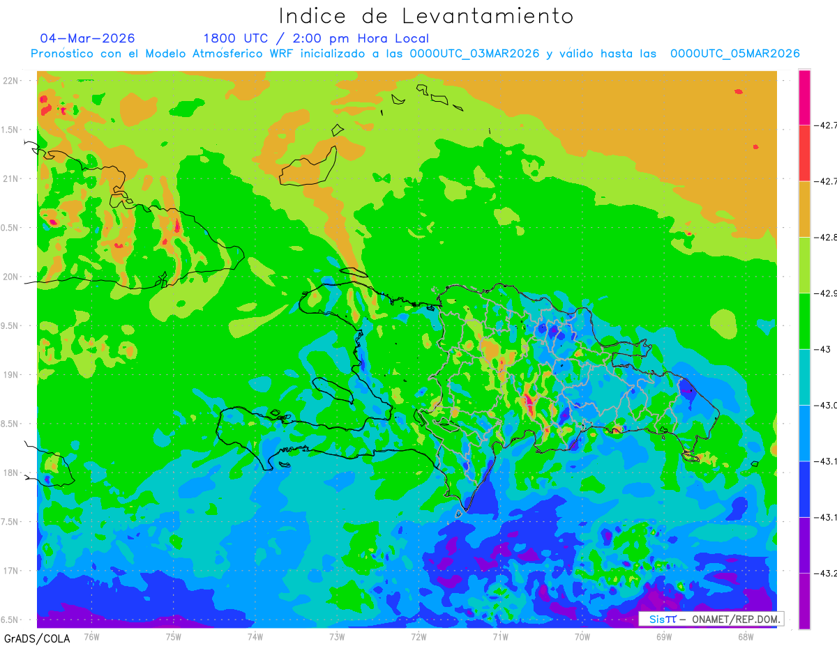Click the legend value "-42.8"

tap(827, 238)
